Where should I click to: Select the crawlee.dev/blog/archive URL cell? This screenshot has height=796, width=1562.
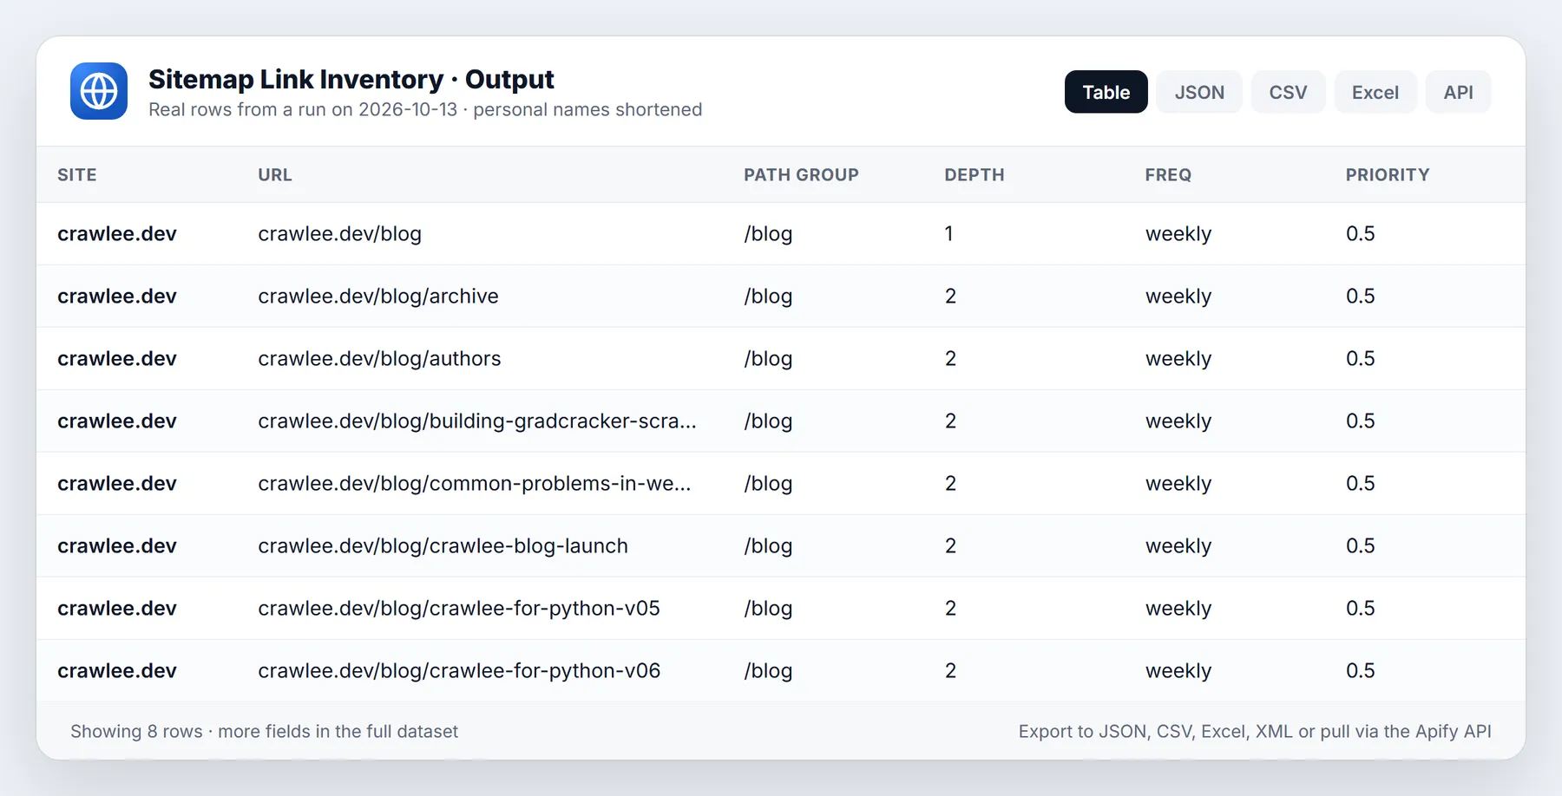pos(378,296)
